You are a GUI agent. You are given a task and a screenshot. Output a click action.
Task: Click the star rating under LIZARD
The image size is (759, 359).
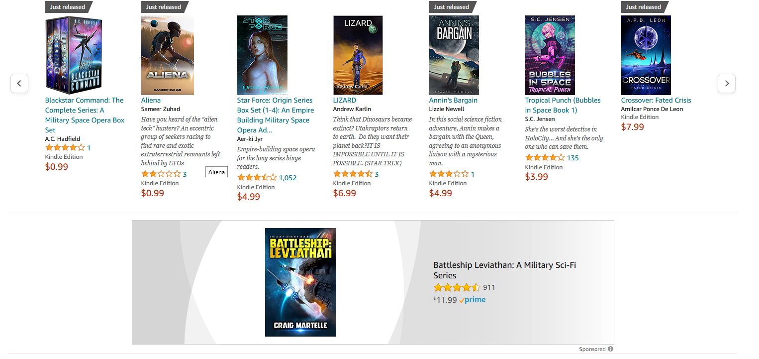point(353,174)
